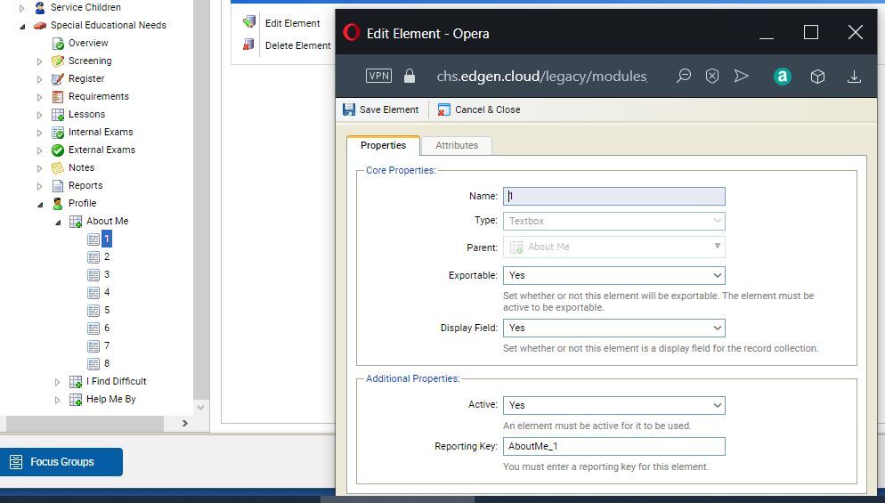Click the Opera Aria AI icon

point(782,77)
